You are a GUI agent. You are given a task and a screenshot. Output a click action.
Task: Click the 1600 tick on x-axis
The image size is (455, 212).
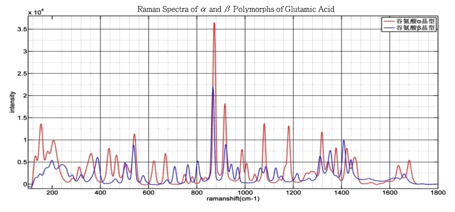point(389,192)
